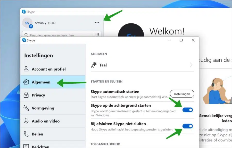
Task: Toggle 'Bij afsluiten Skype niet sluiten' switch
Action: 188,126
